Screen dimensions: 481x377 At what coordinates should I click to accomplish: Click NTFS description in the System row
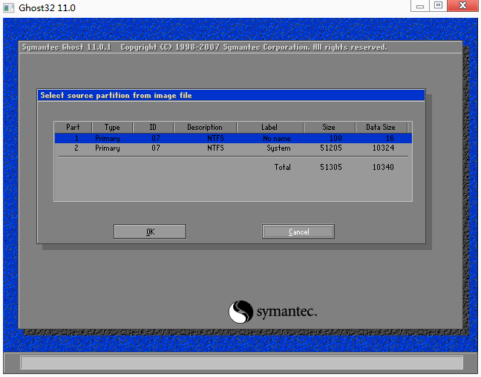click(x=215, y=148)
